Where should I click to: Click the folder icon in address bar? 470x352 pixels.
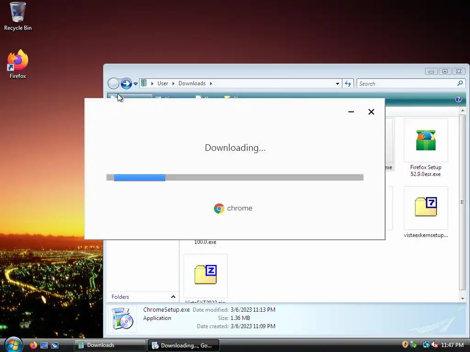(x=144, y=83)
